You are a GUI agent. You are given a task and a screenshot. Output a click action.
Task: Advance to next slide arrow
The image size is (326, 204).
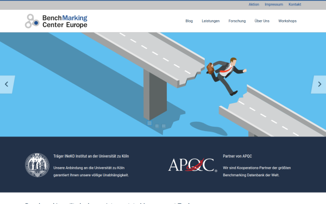coord(319,84)
